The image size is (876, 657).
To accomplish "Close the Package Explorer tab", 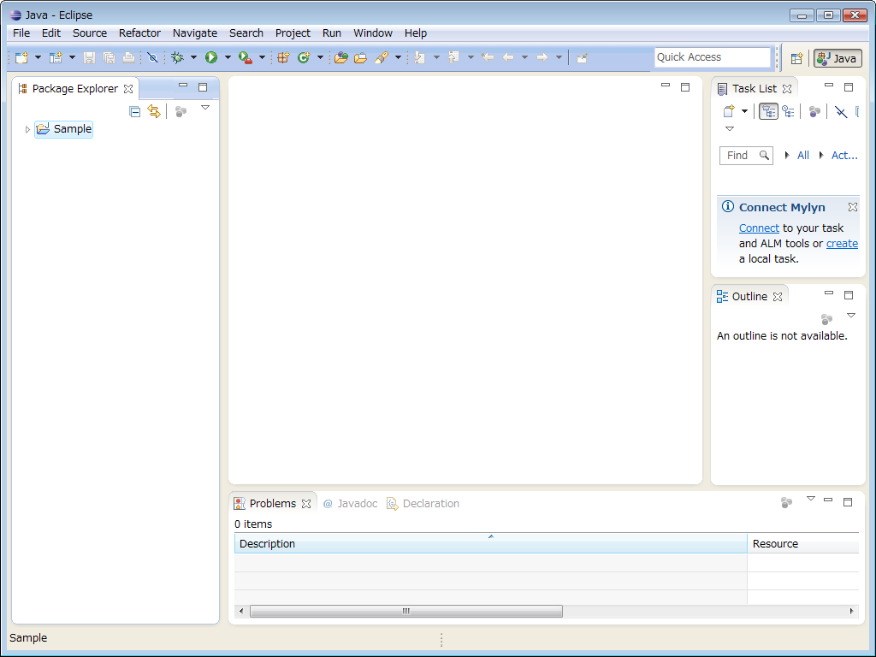I will point(128,89).
